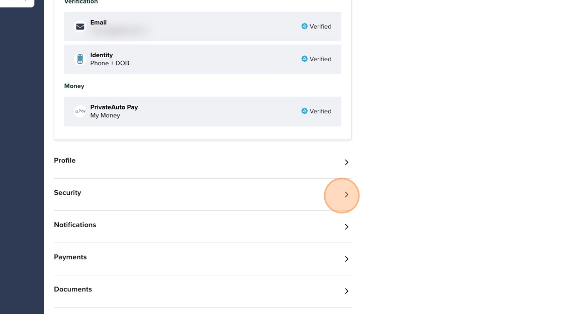The height and width of the screenshot is (314, 563).
Task: Expand the Profile section chevron
Action: coord(346,163)
